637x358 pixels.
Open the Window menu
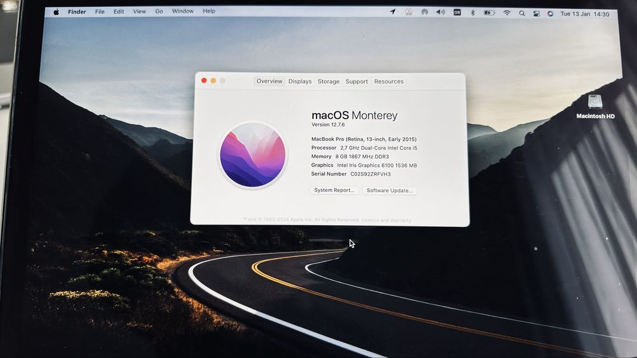183,11
